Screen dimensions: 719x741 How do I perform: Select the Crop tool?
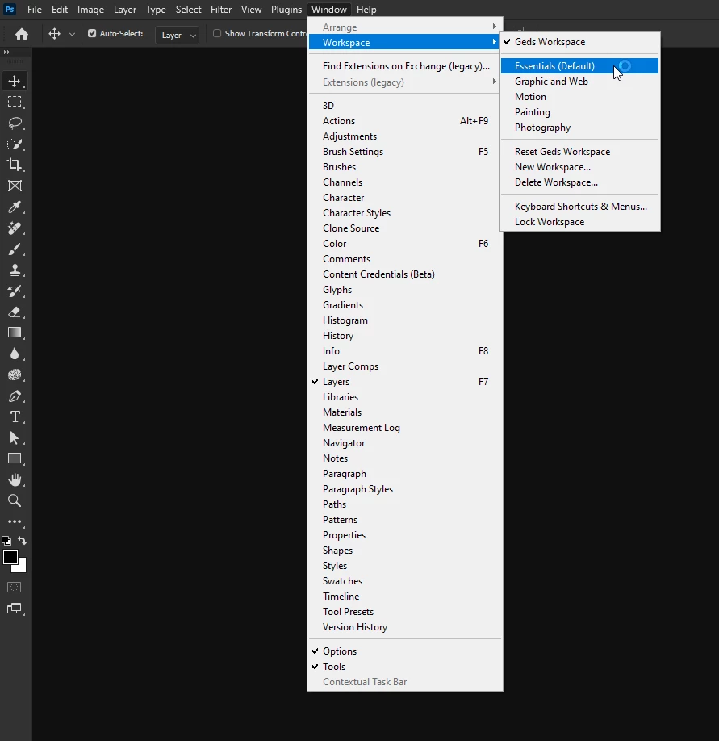pos(15,165)
